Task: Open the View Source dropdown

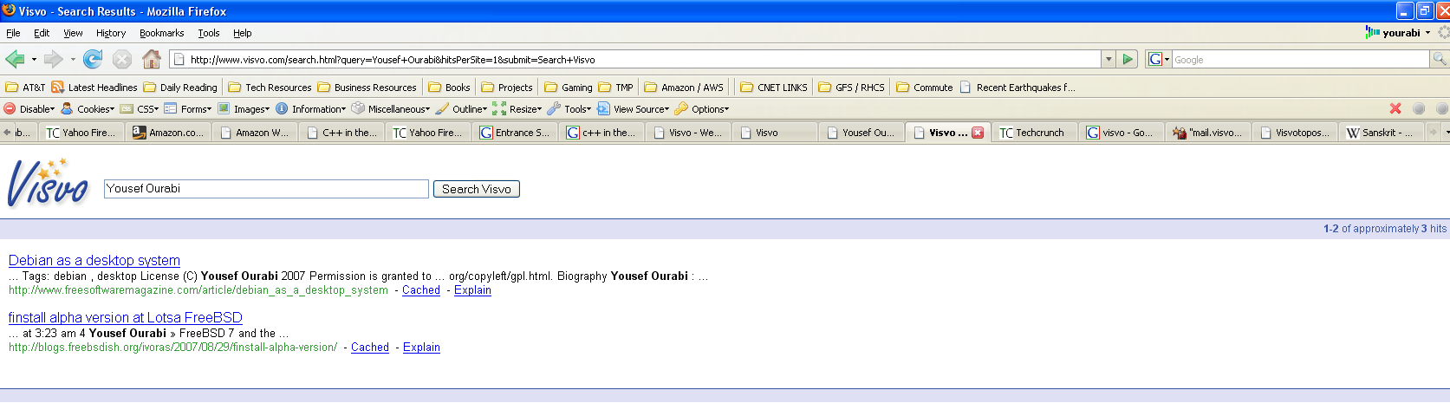Action: point(633,109)
